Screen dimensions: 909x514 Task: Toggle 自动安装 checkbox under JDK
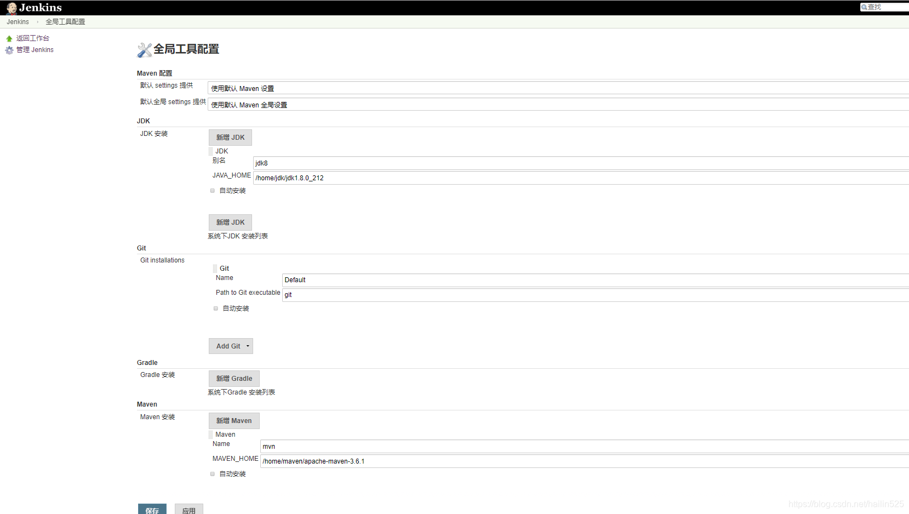213,191
